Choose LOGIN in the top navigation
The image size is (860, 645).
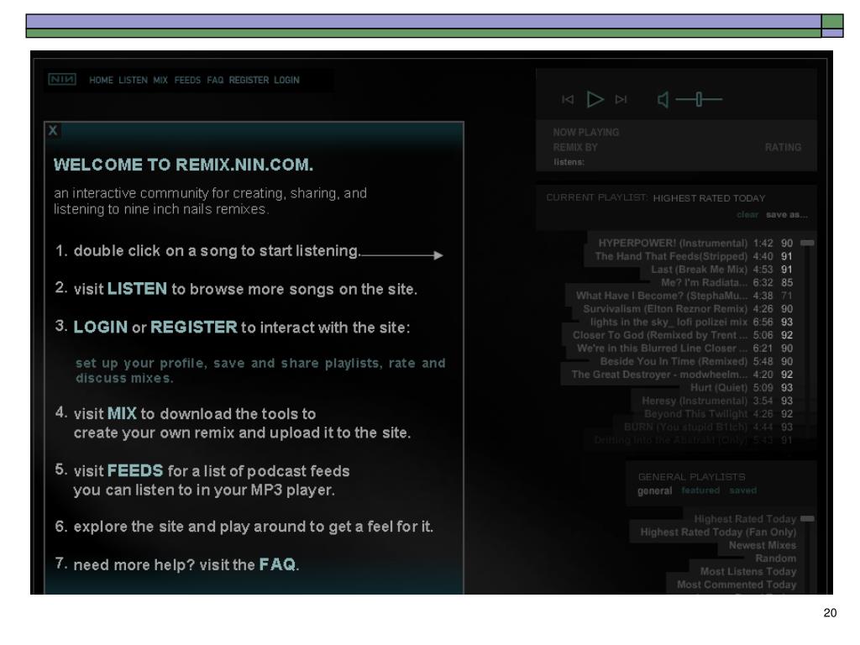tap(287, 80)
